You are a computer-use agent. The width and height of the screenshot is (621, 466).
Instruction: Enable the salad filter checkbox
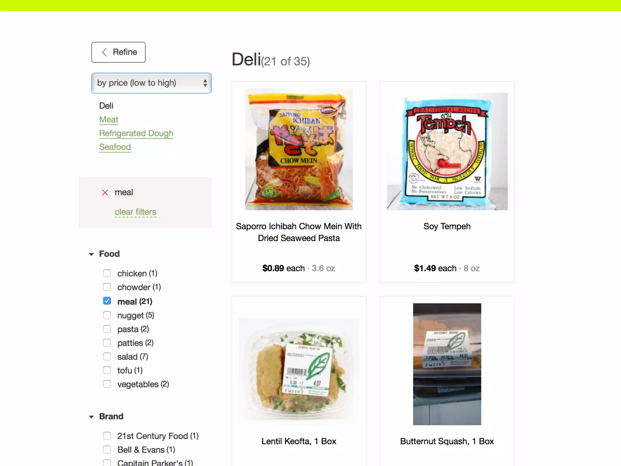[107, 356]
